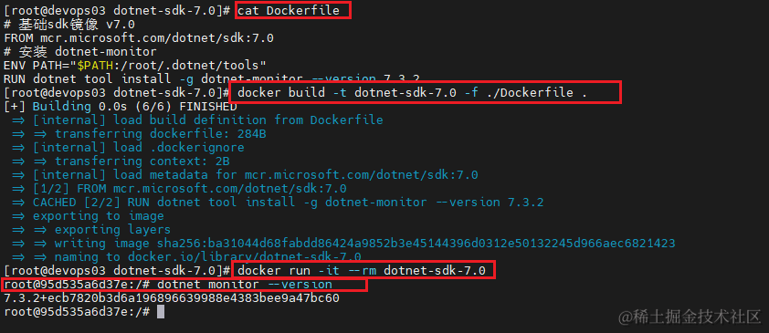Viewport: 769px width, 333px height.
Task: Click the exporting to image line
Action: pos(98,216)
